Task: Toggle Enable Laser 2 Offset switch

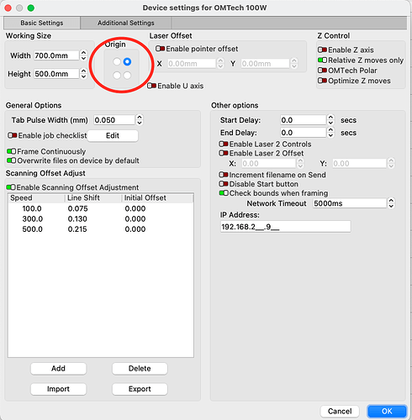Action: click(224, 154)
